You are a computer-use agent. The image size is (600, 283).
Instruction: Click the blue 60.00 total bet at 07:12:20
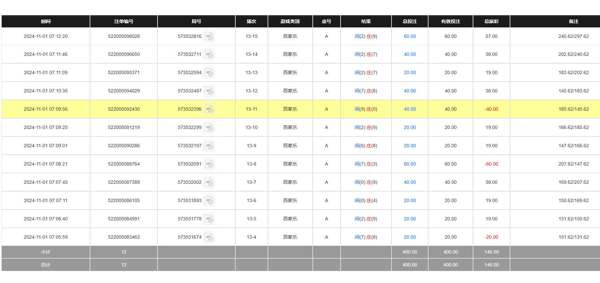point(410,36)
